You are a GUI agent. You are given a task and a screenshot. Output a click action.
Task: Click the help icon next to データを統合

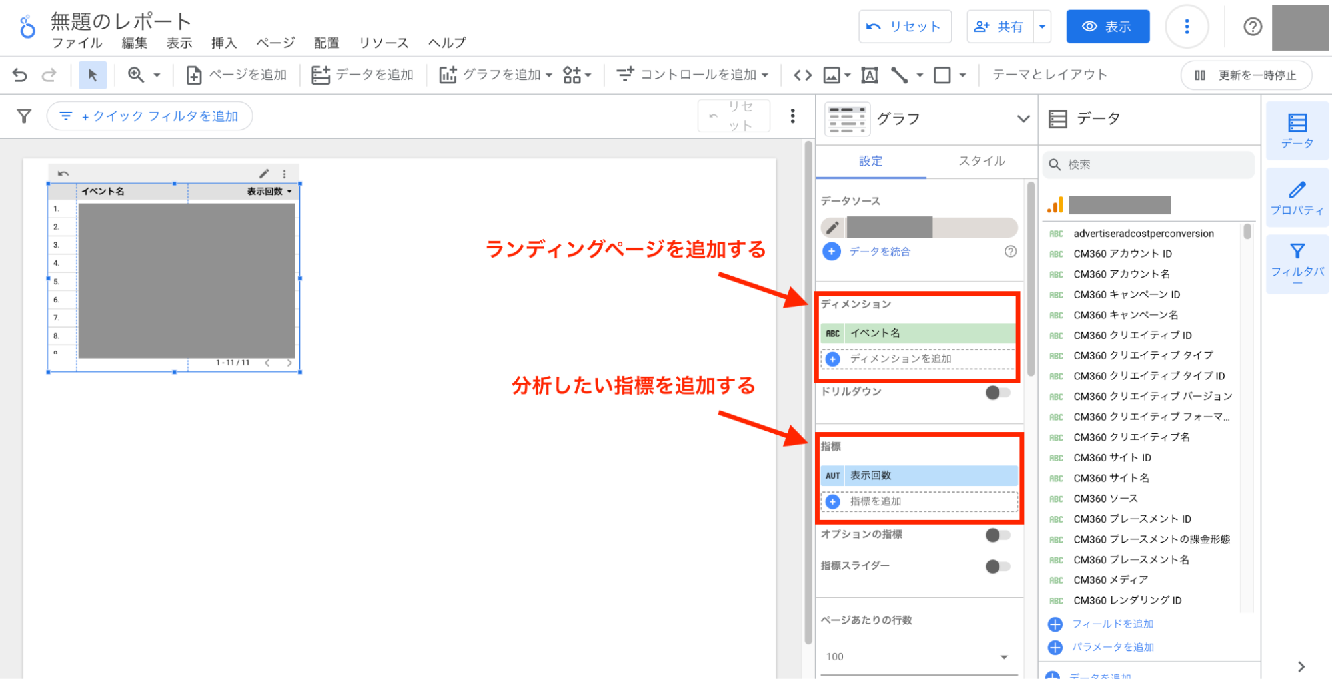[1010, 252]
